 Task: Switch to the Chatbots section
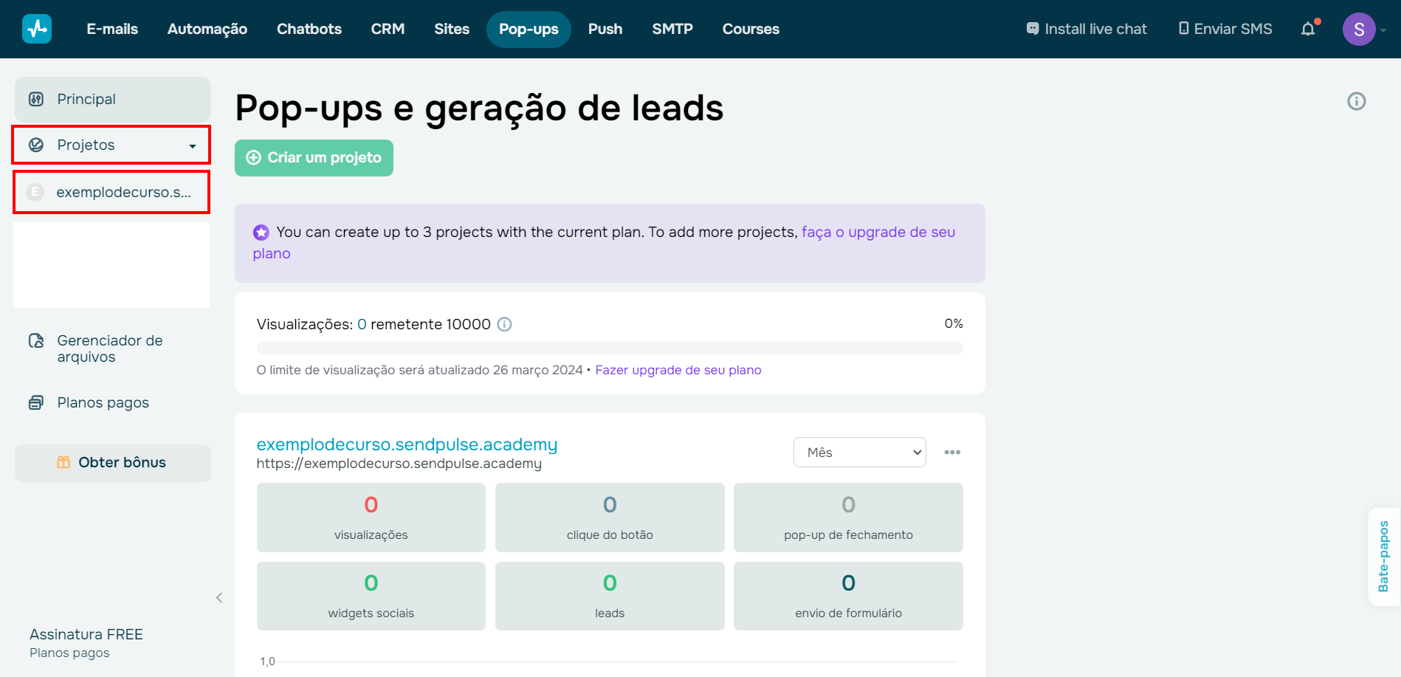309,29
